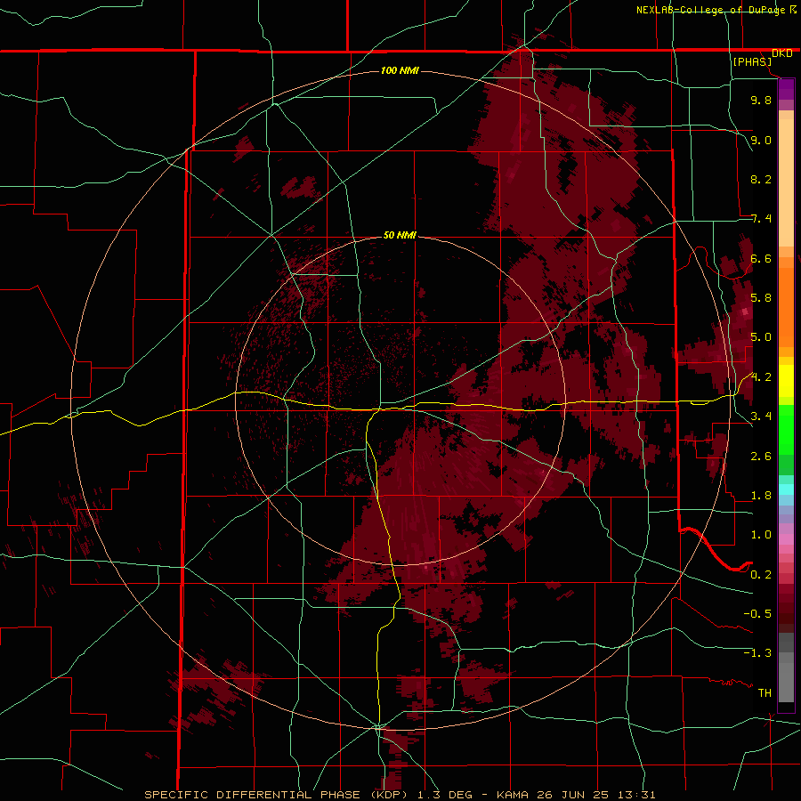The width and height of the screenshot is (801, 801).
Task: Click the 1.0 legend value
Action: click(761, 535)
